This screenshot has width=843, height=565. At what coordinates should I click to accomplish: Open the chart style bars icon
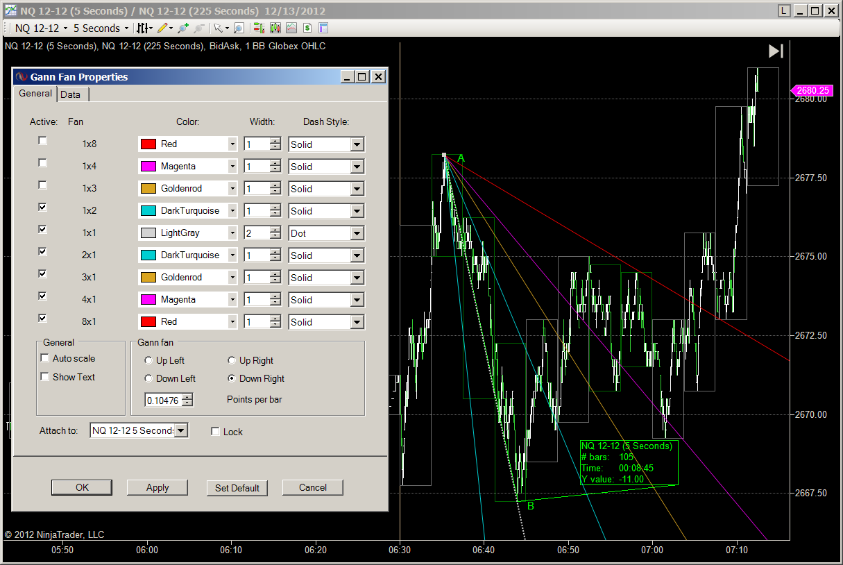click(142, 28)
